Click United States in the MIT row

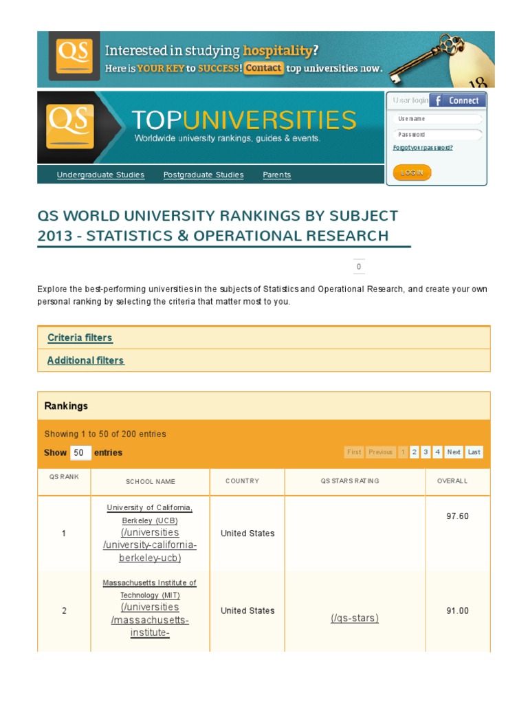point(247,610)
